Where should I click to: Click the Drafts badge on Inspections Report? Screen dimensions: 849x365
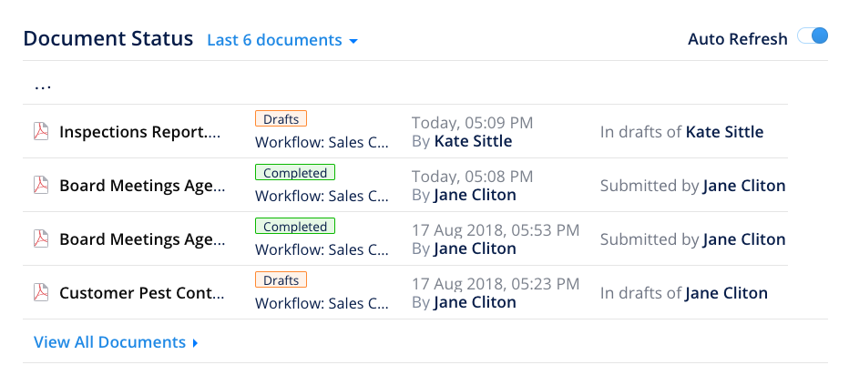[281, 118]
